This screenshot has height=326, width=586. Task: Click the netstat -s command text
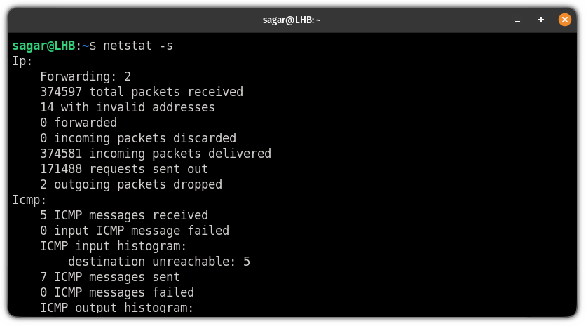coord(138,46)
